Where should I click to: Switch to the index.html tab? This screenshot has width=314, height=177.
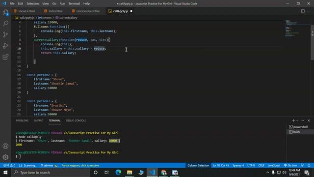(x=53, y=11)
